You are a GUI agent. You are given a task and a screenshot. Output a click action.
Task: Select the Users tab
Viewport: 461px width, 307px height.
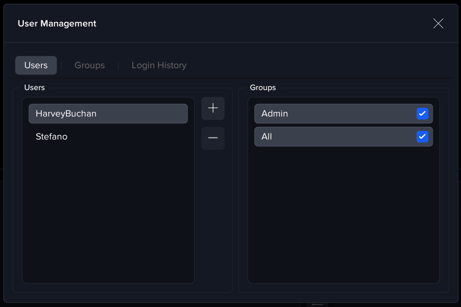(x=36, y=66)
